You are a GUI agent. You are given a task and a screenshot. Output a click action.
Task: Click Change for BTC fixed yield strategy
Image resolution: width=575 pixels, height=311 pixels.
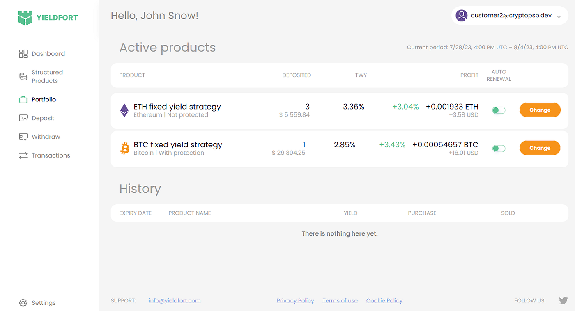[x=540, y=148]
